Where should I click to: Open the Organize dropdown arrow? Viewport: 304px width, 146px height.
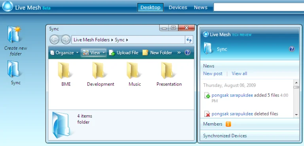[x=77, y=53]
